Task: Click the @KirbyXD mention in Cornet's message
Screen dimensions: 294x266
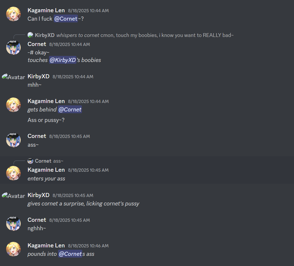Action: 63,60
